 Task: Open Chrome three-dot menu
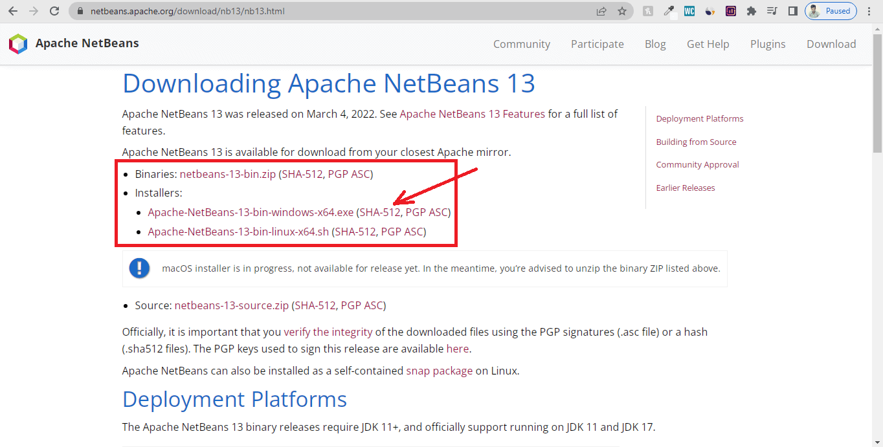869,11
